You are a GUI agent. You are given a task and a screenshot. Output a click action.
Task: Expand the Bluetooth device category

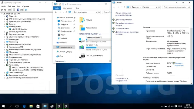[x=5, y=16]
